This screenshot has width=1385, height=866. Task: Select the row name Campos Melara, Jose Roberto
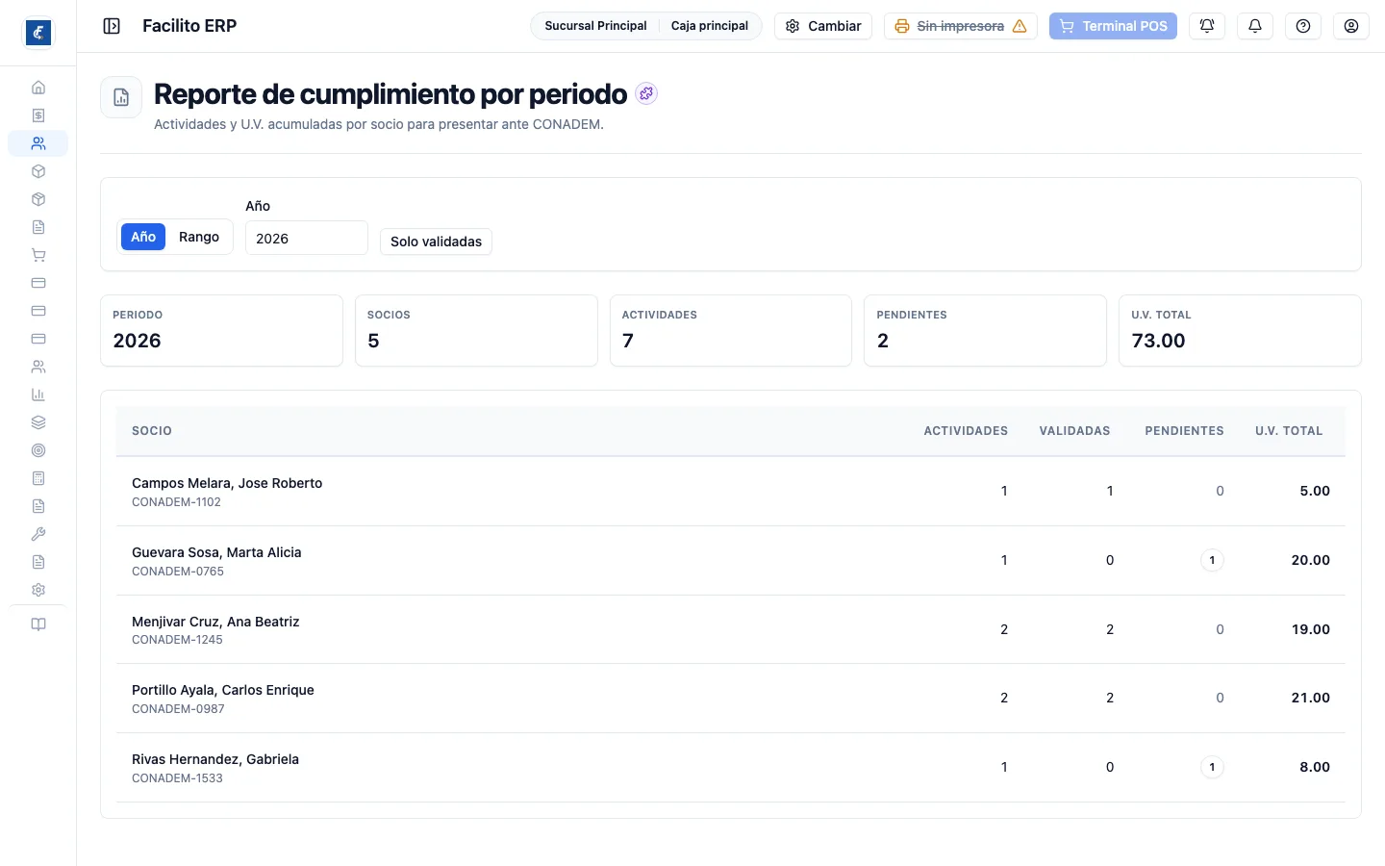(x=227, y=483)
